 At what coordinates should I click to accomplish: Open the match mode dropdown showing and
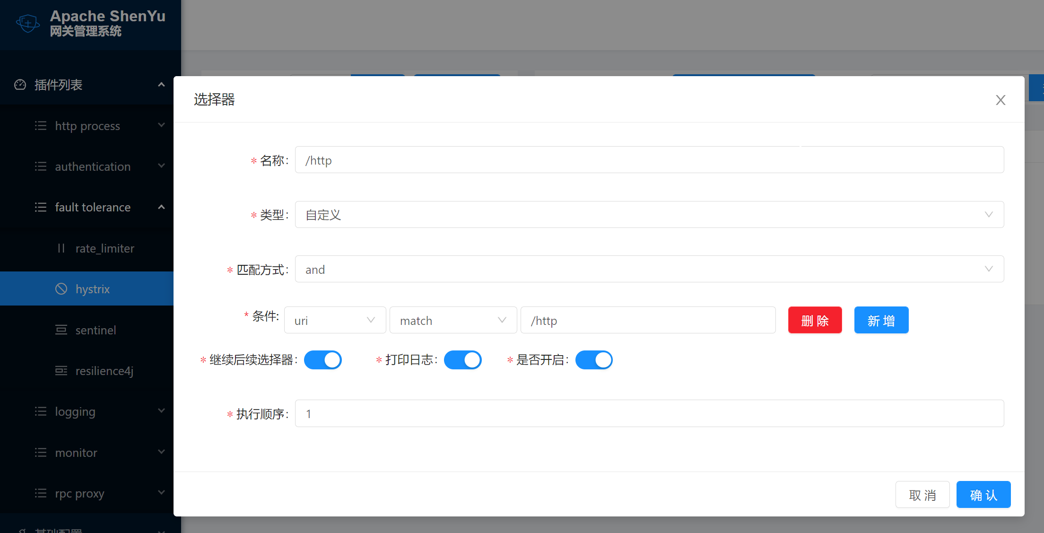[x=649, y=269]
